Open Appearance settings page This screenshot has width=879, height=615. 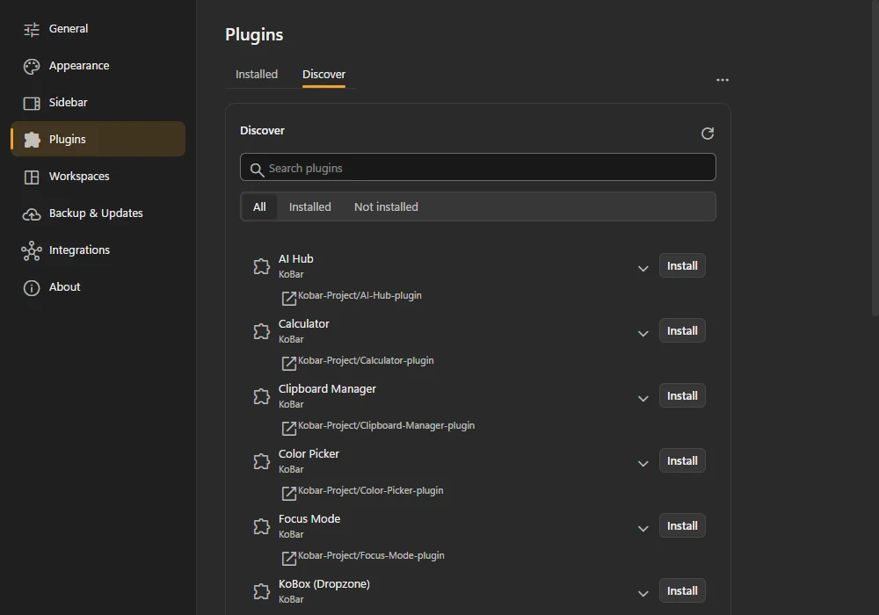(98, 66)
